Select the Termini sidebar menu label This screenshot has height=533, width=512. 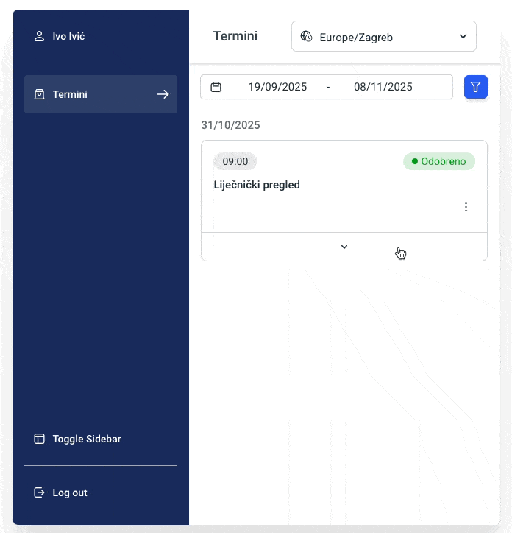(70, 94)
